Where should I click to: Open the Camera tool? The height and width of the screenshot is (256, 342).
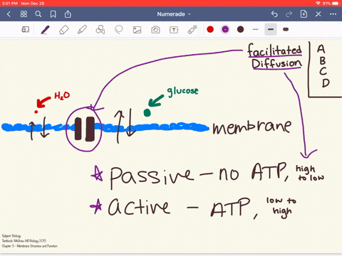(x=155, y=30)
